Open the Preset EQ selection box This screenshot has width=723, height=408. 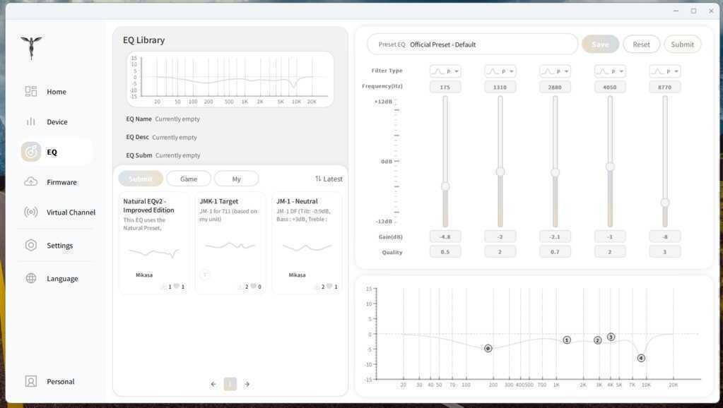tap(472, 44)
